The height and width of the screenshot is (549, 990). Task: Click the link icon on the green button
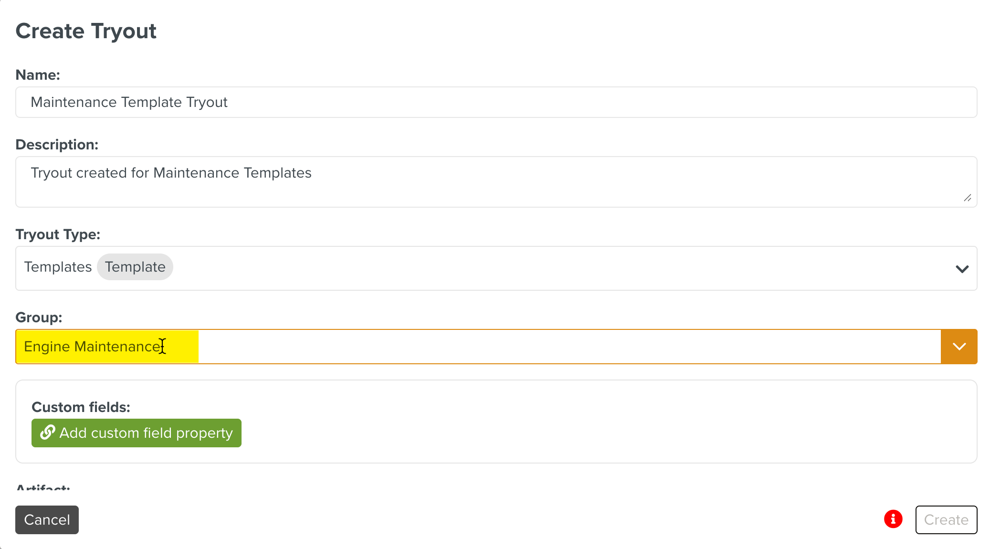point(47,433)
